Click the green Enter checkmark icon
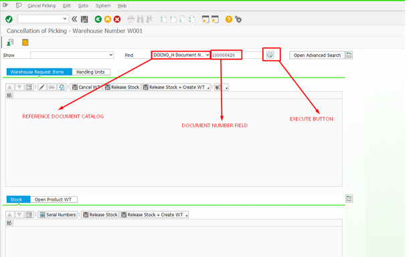The width and height of the screenshot is (415, 257). click(9, 19)
